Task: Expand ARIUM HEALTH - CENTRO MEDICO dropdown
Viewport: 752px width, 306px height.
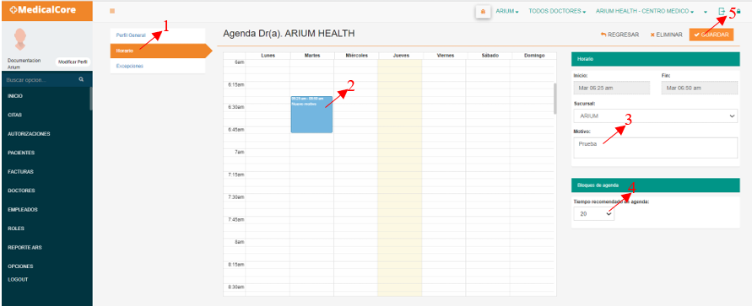Action: (x=645, y=12)
